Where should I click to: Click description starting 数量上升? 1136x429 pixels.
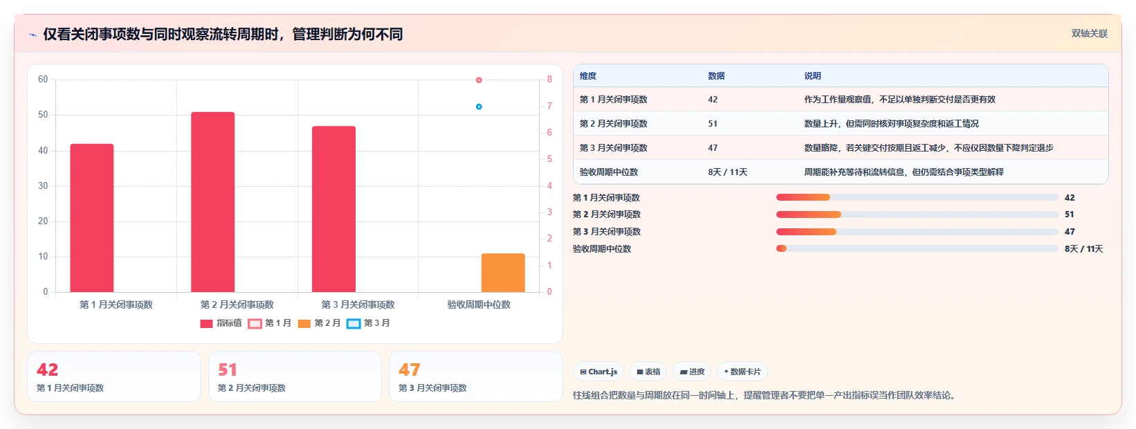click(892, 124)
